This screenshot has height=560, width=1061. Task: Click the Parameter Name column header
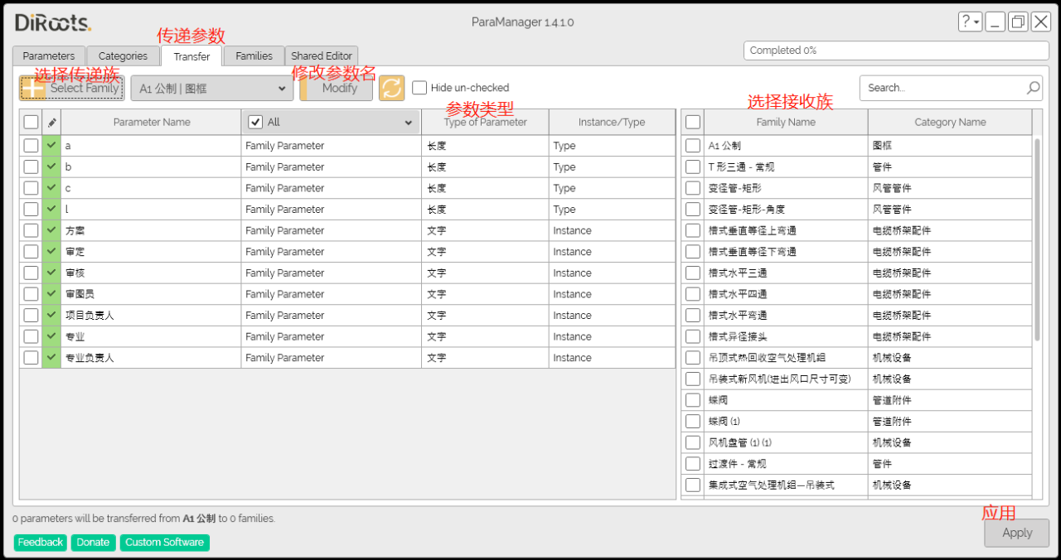[152, 123]
